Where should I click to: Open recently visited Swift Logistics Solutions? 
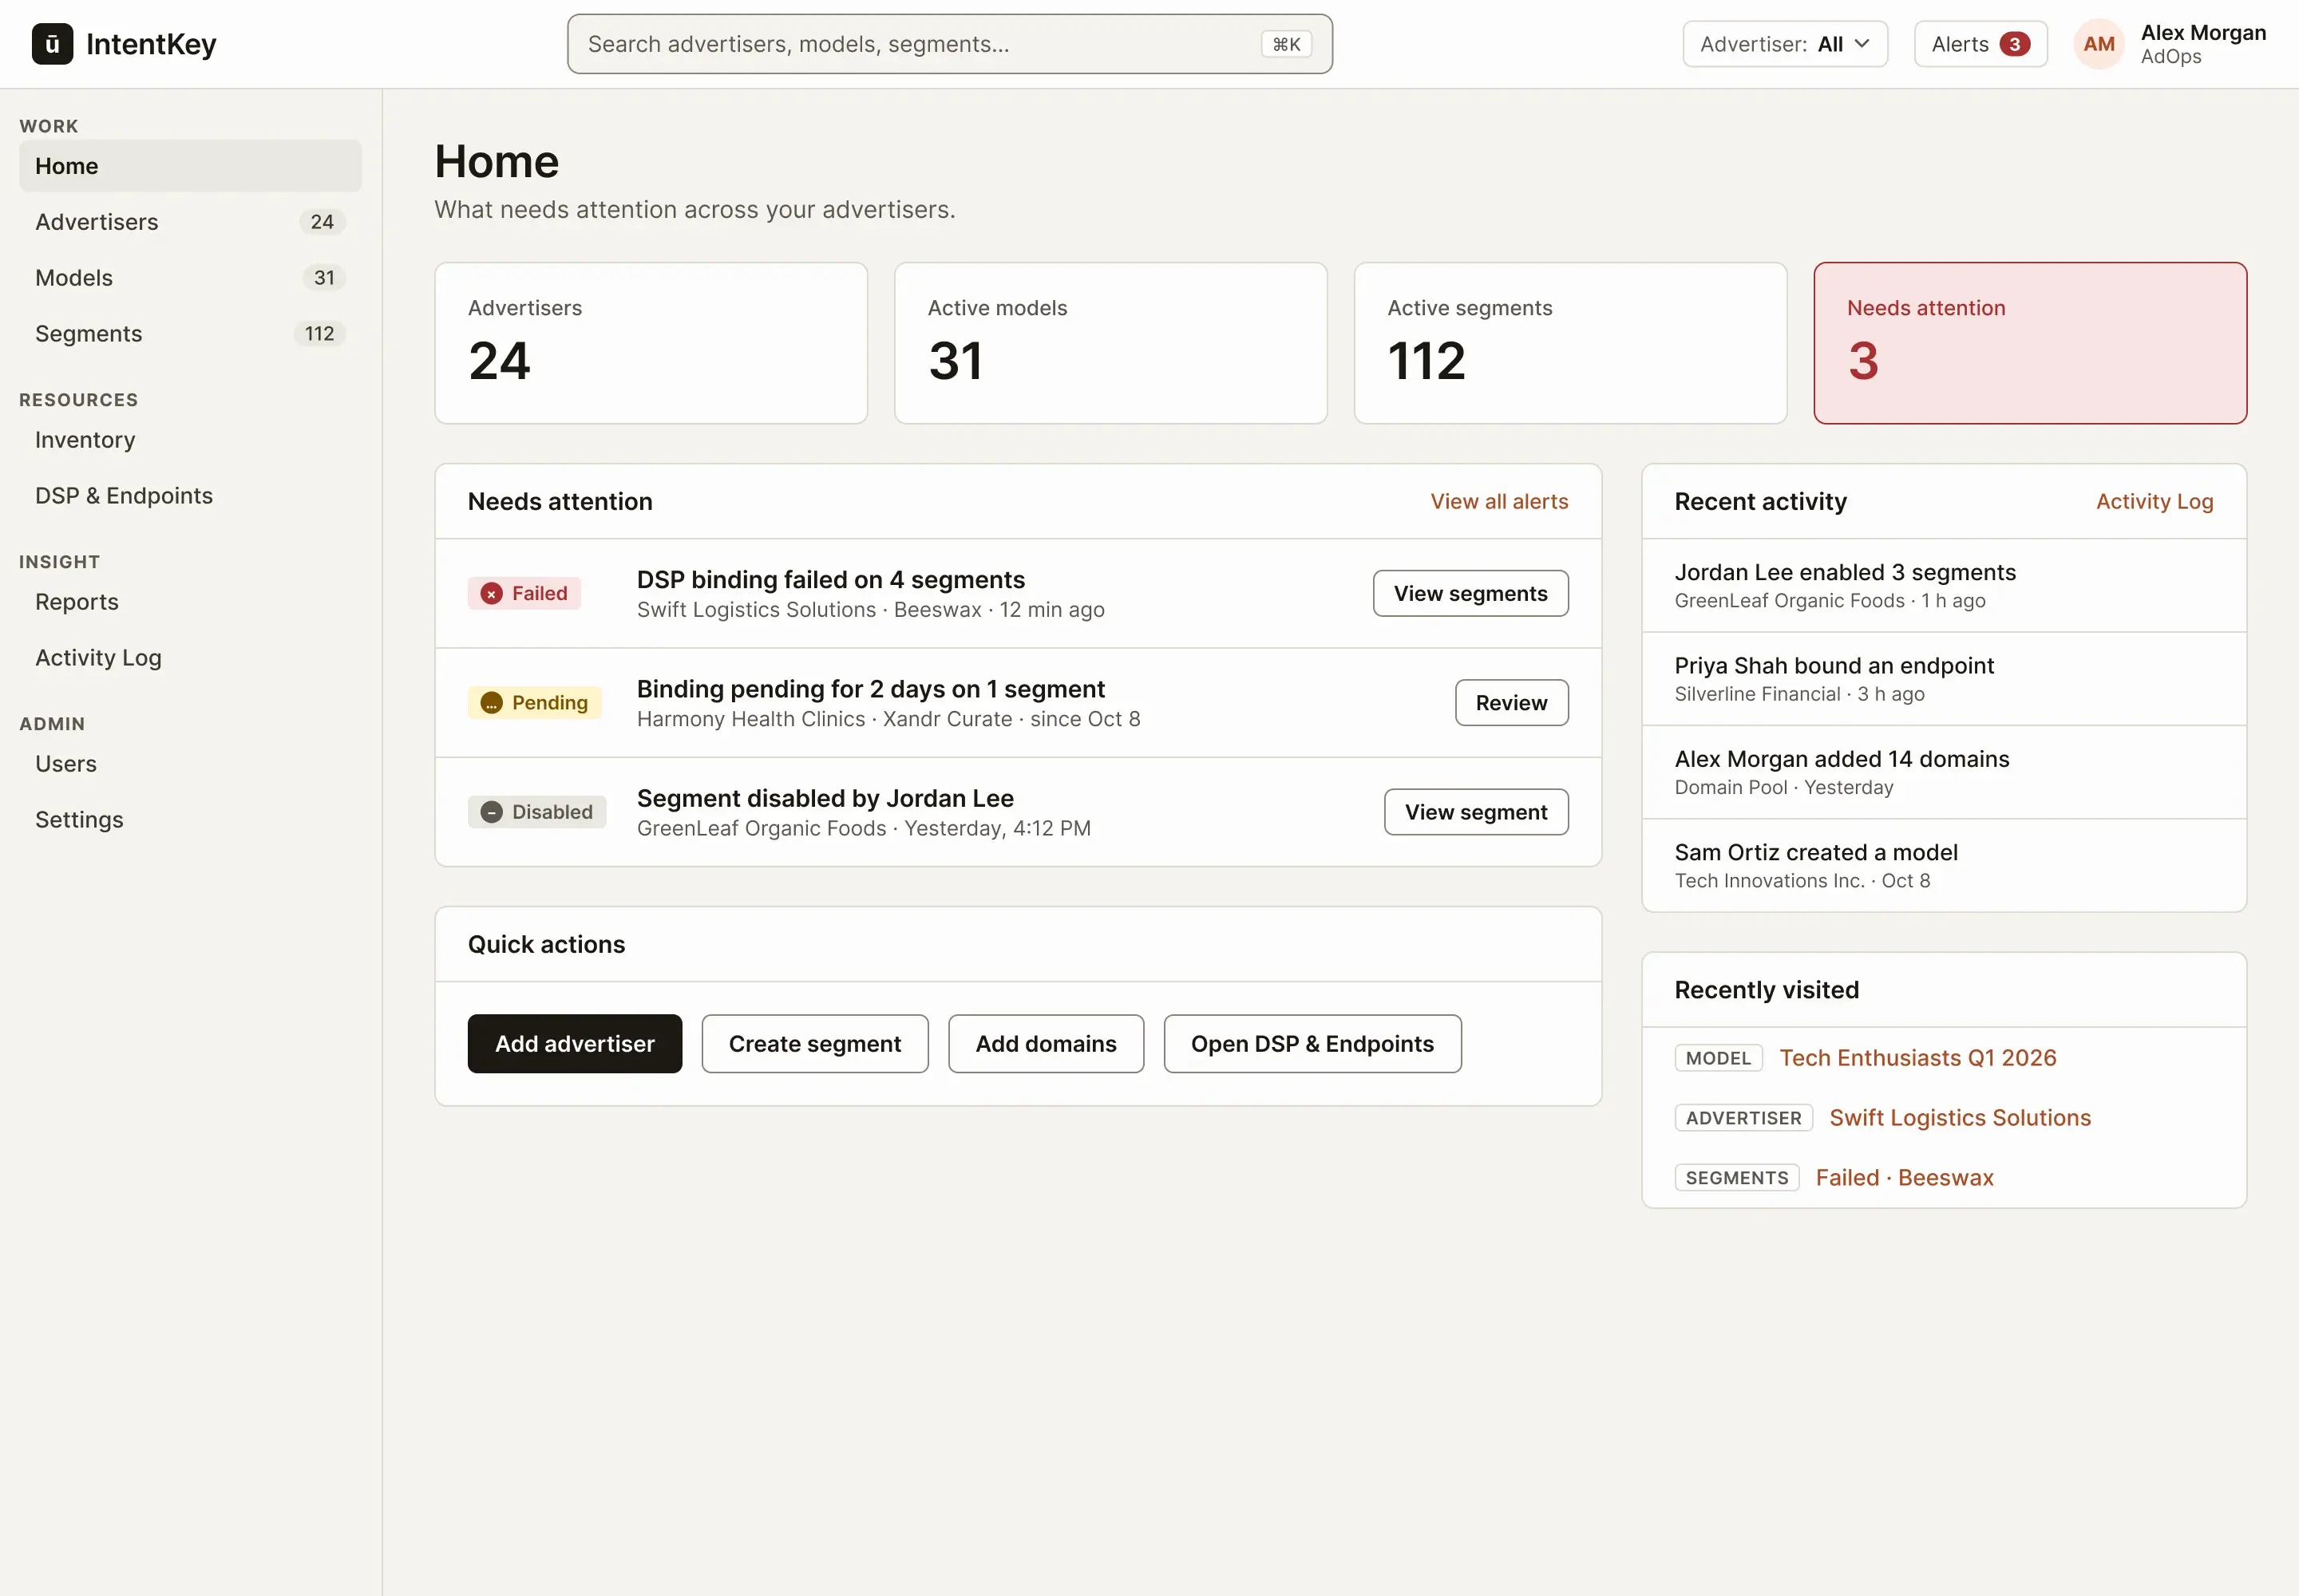coord(1960,1118)
